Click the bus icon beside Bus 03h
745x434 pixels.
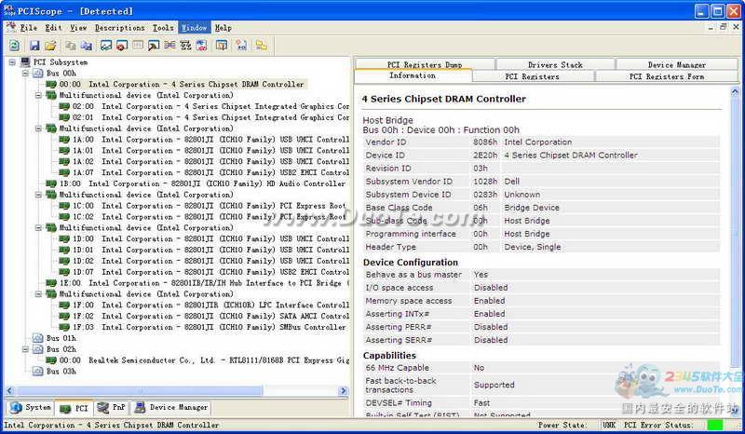click(37, 372)
